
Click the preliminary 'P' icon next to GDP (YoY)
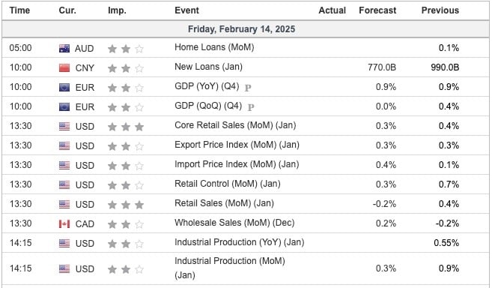point(248,88)
